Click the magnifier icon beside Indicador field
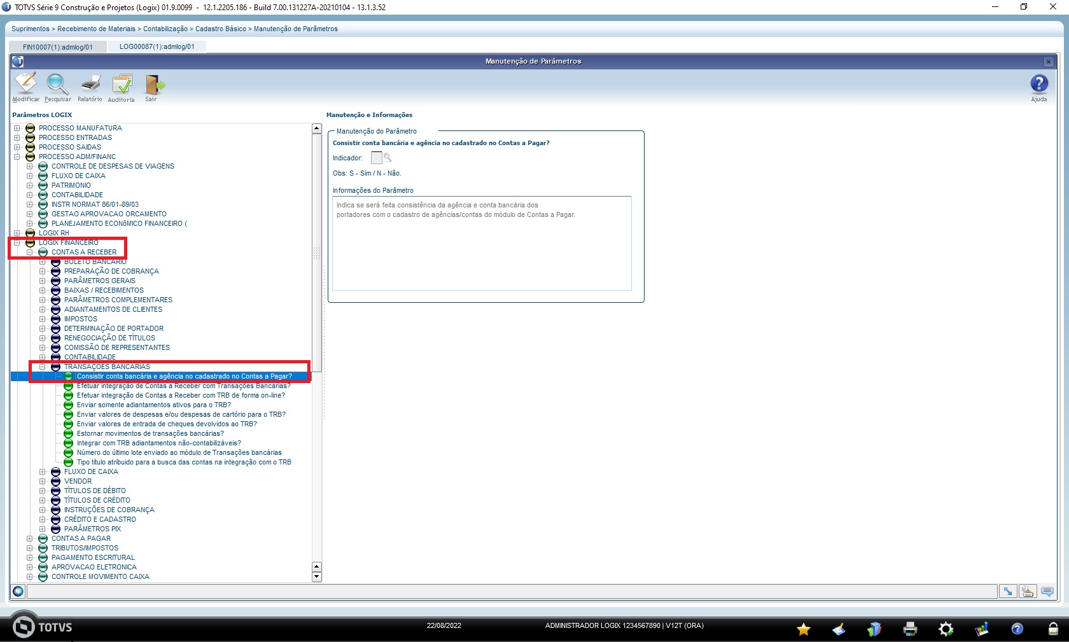The width and height of the screenshot is (1069, 642). click(x=388, y=158)
